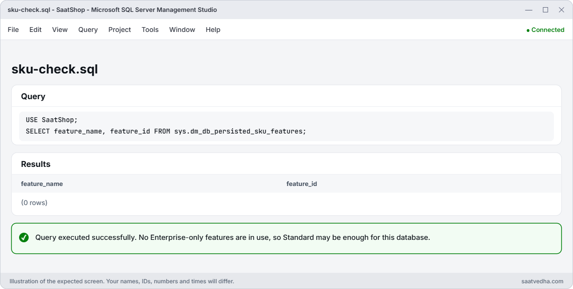Click the sku-check.sql page heading
Viewport: 573px width, 289px height.
pyautogui.click(x=54, y=69)
